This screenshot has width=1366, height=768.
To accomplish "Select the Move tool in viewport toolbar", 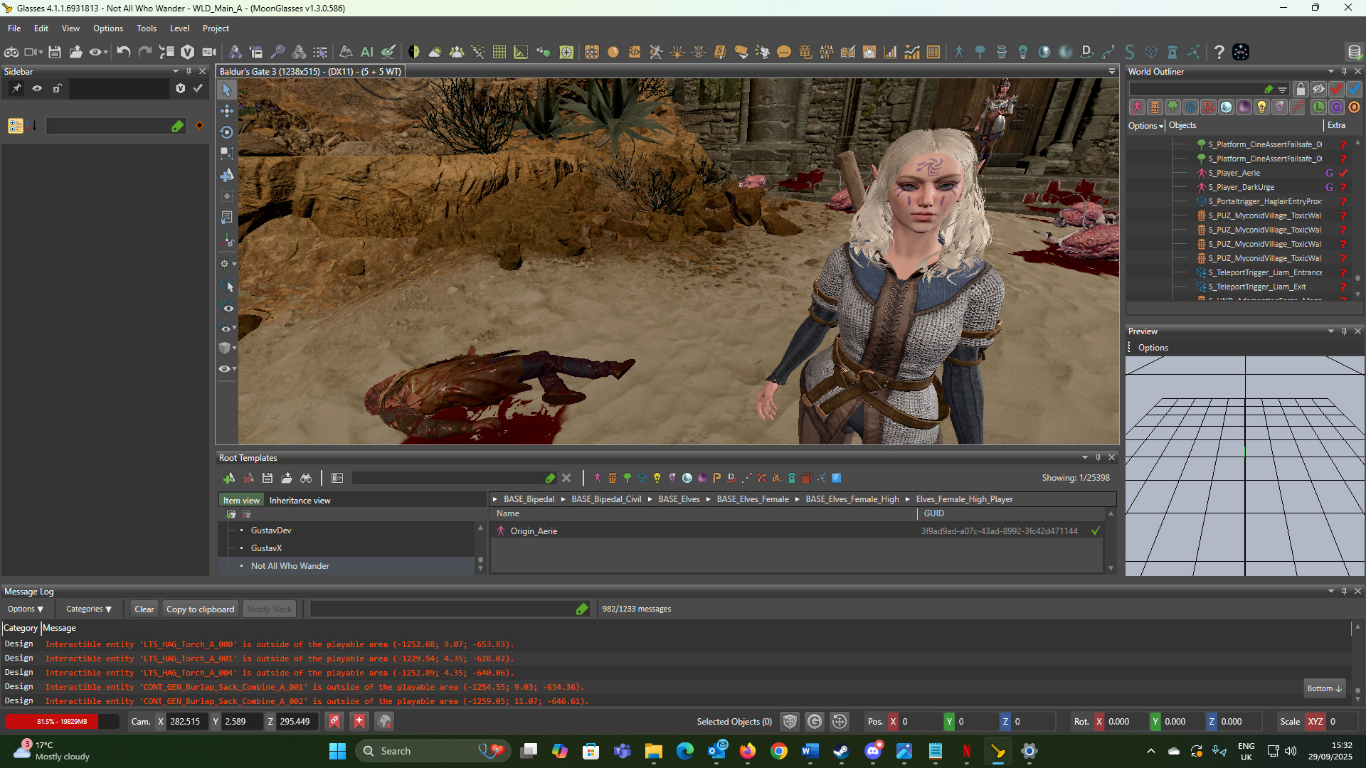I will point(227,111).
